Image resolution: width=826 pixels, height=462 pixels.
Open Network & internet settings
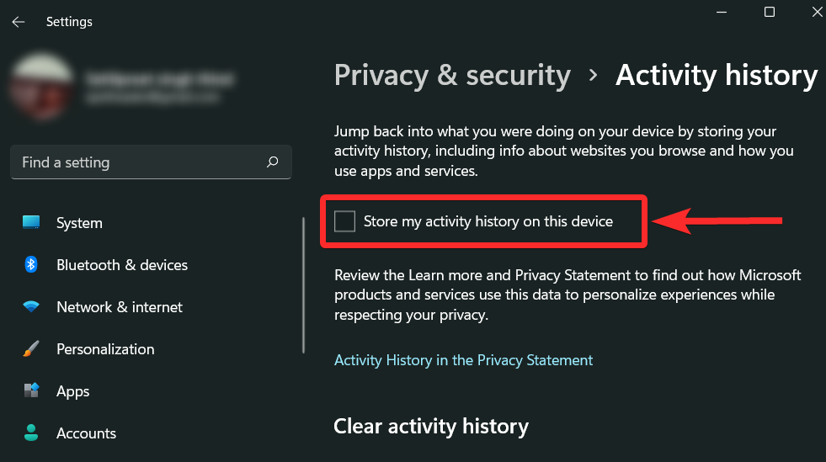coord(120,307)
